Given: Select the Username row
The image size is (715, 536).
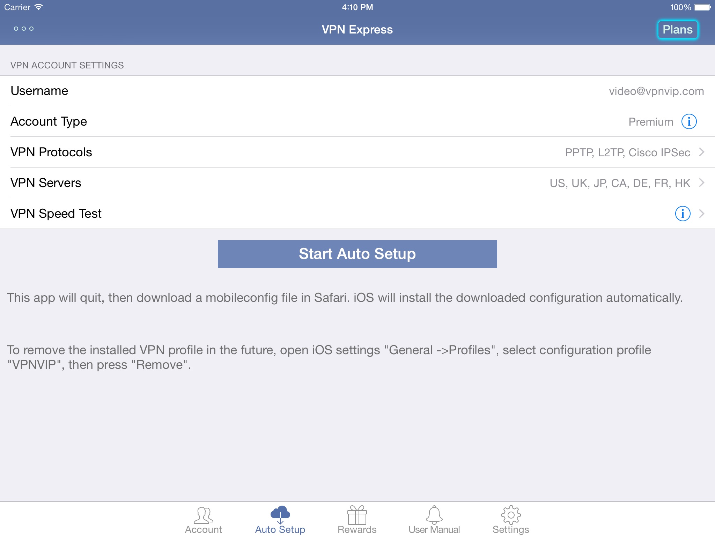Looking at the screenshot, I should pyautogui.click(x=357, y=91).
